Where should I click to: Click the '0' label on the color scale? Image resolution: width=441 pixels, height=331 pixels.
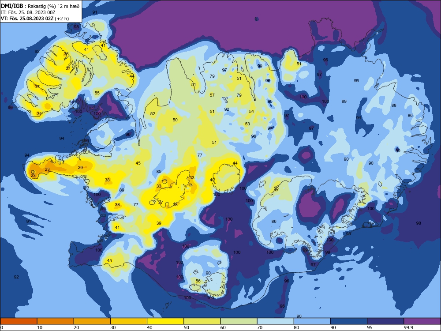click(2, 327)
